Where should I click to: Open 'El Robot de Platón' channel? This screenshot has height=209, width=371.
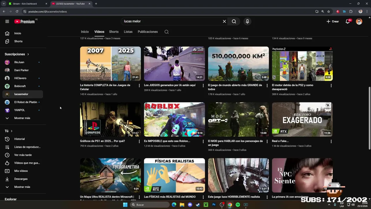click(x=23, y=102)
